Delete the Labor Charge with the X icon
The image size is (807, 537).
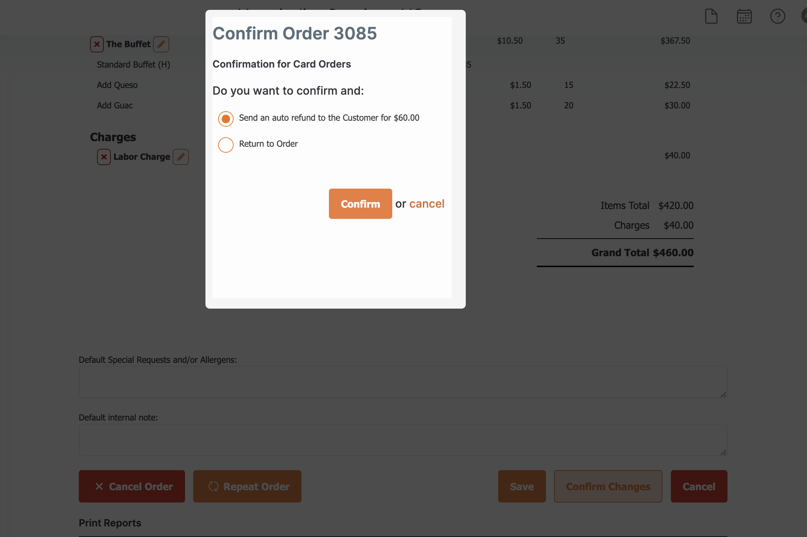pyautogui.click(x=104, y=157)
